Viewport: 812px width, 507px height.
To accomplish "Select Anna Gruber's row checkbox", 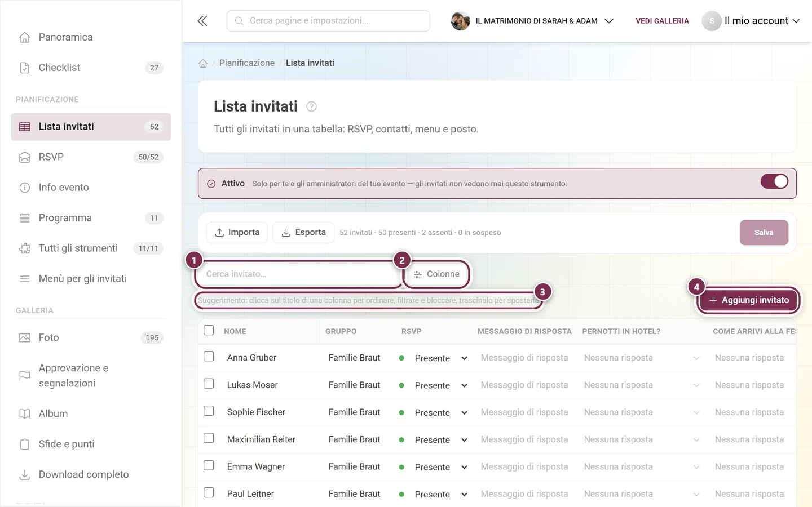I will (209, 357).
